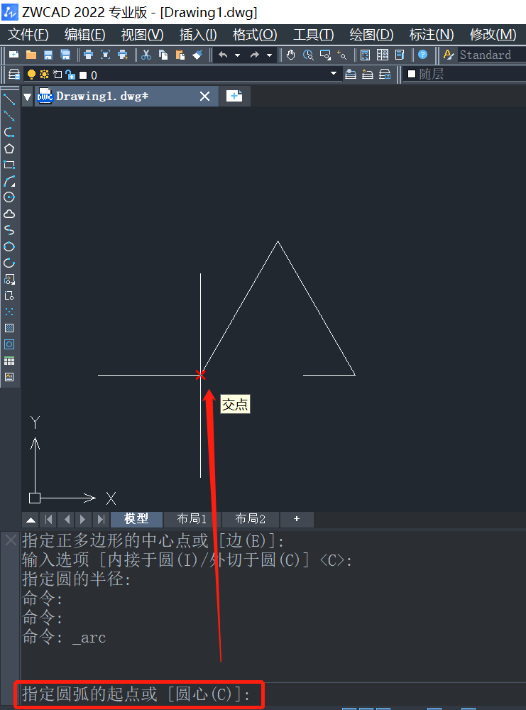The image size is (526, 710).
Task: Select the Hatch tool
Action: (x=9, y=328)
